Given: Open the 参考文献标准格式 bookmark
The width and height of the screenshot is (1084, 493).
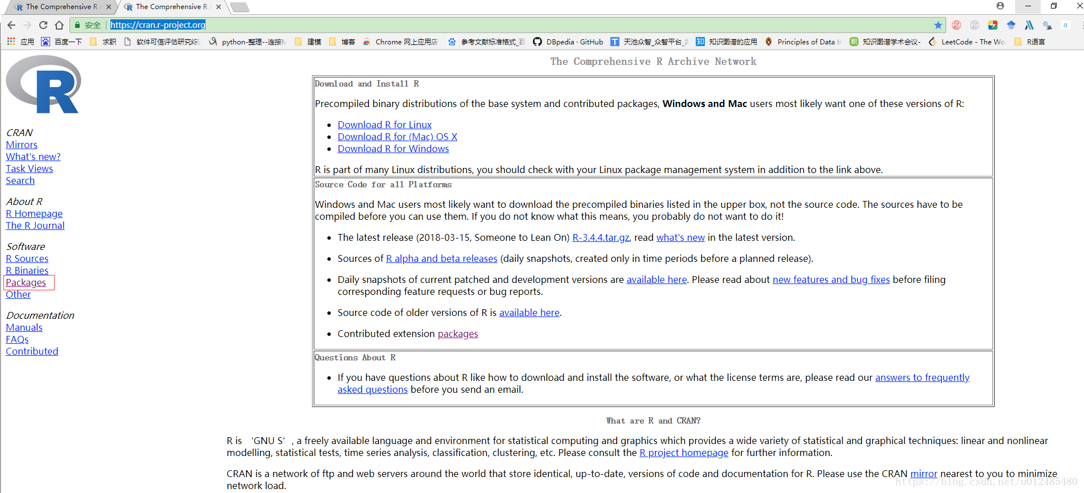Looking at the screenshot, I should [487, 42].
